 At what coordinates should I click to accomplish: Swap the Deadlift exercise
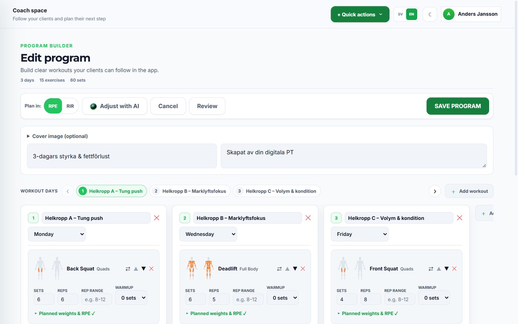279,269
